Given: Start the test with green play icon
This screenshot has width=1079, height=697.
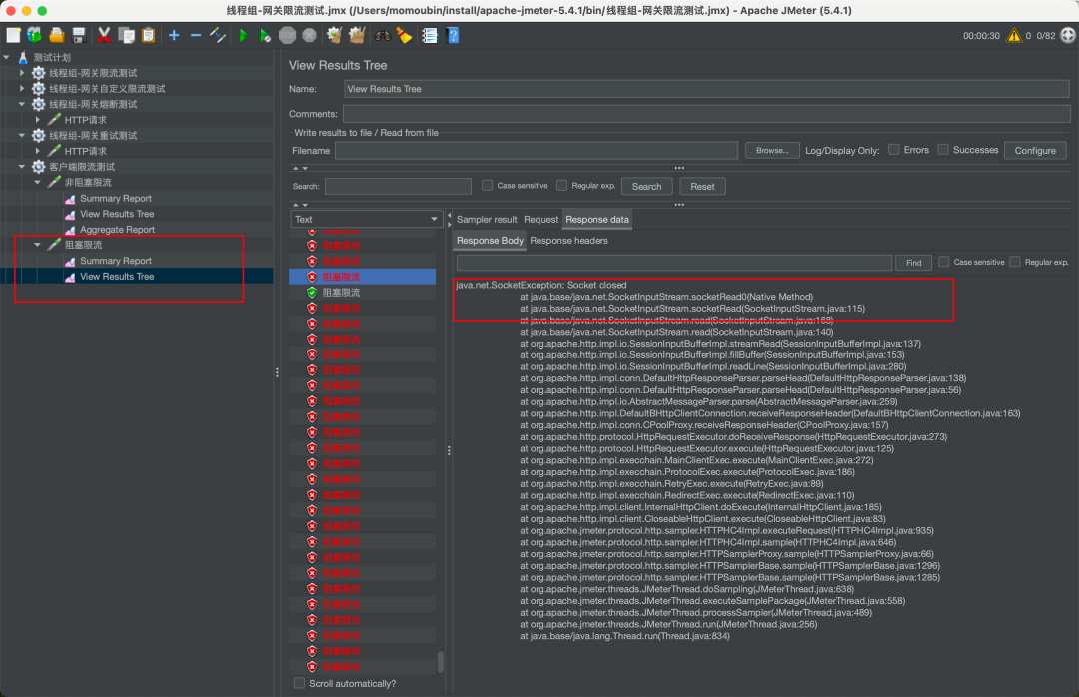Looking at the screenshot, I should 243,35.
